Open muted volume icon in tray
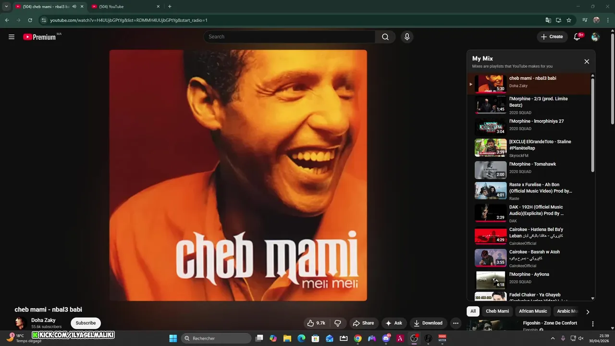This screenshot has width=615, height=346. (581, 338)
